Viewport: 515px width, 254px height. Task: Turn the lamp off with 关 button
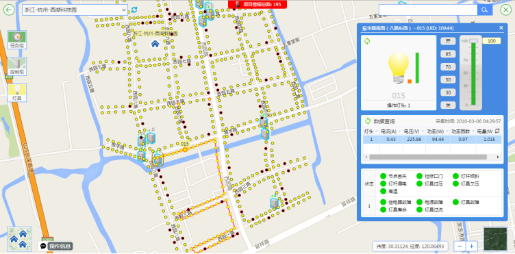(x=448, y=105)
